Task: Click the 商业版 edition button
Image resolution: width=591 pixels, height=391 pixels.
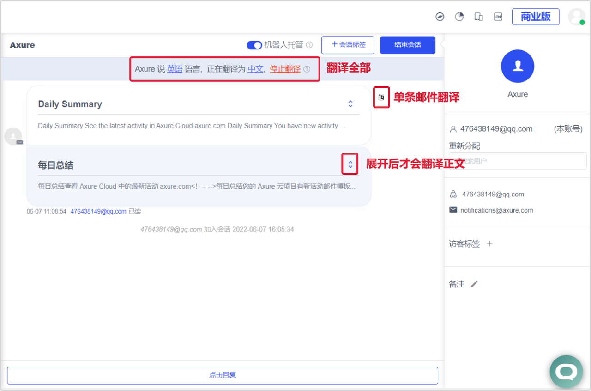Action: tap(536, 17)
